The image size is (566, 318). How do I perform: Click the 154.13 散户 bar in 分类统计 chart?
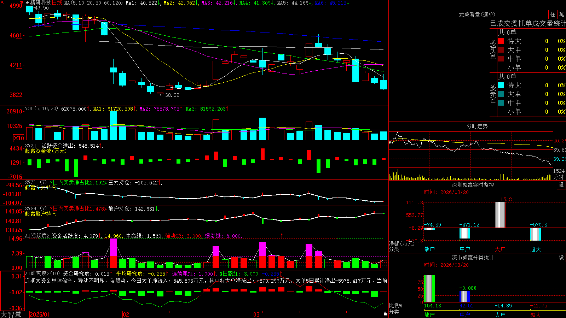click(429, 289)
